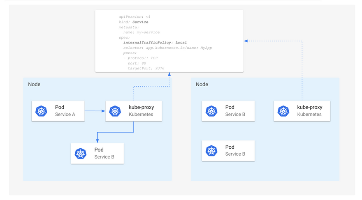Select the 'kind: Service' line
Image resolution: width=362 pixels, height=200 pixels.
[x=133, y=22]
